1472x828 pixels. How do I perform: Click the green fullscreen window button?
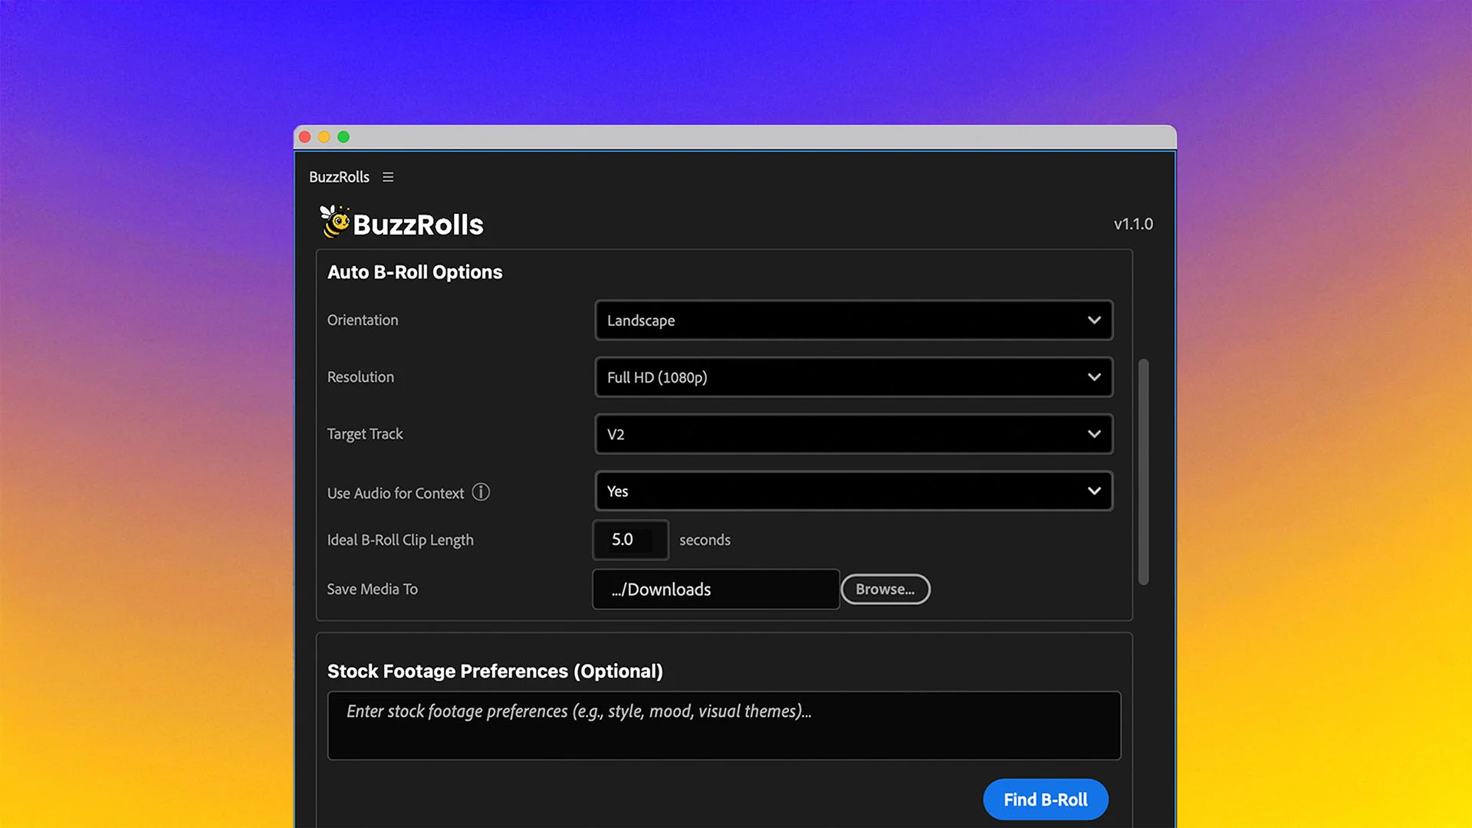(x=343, y=137)
